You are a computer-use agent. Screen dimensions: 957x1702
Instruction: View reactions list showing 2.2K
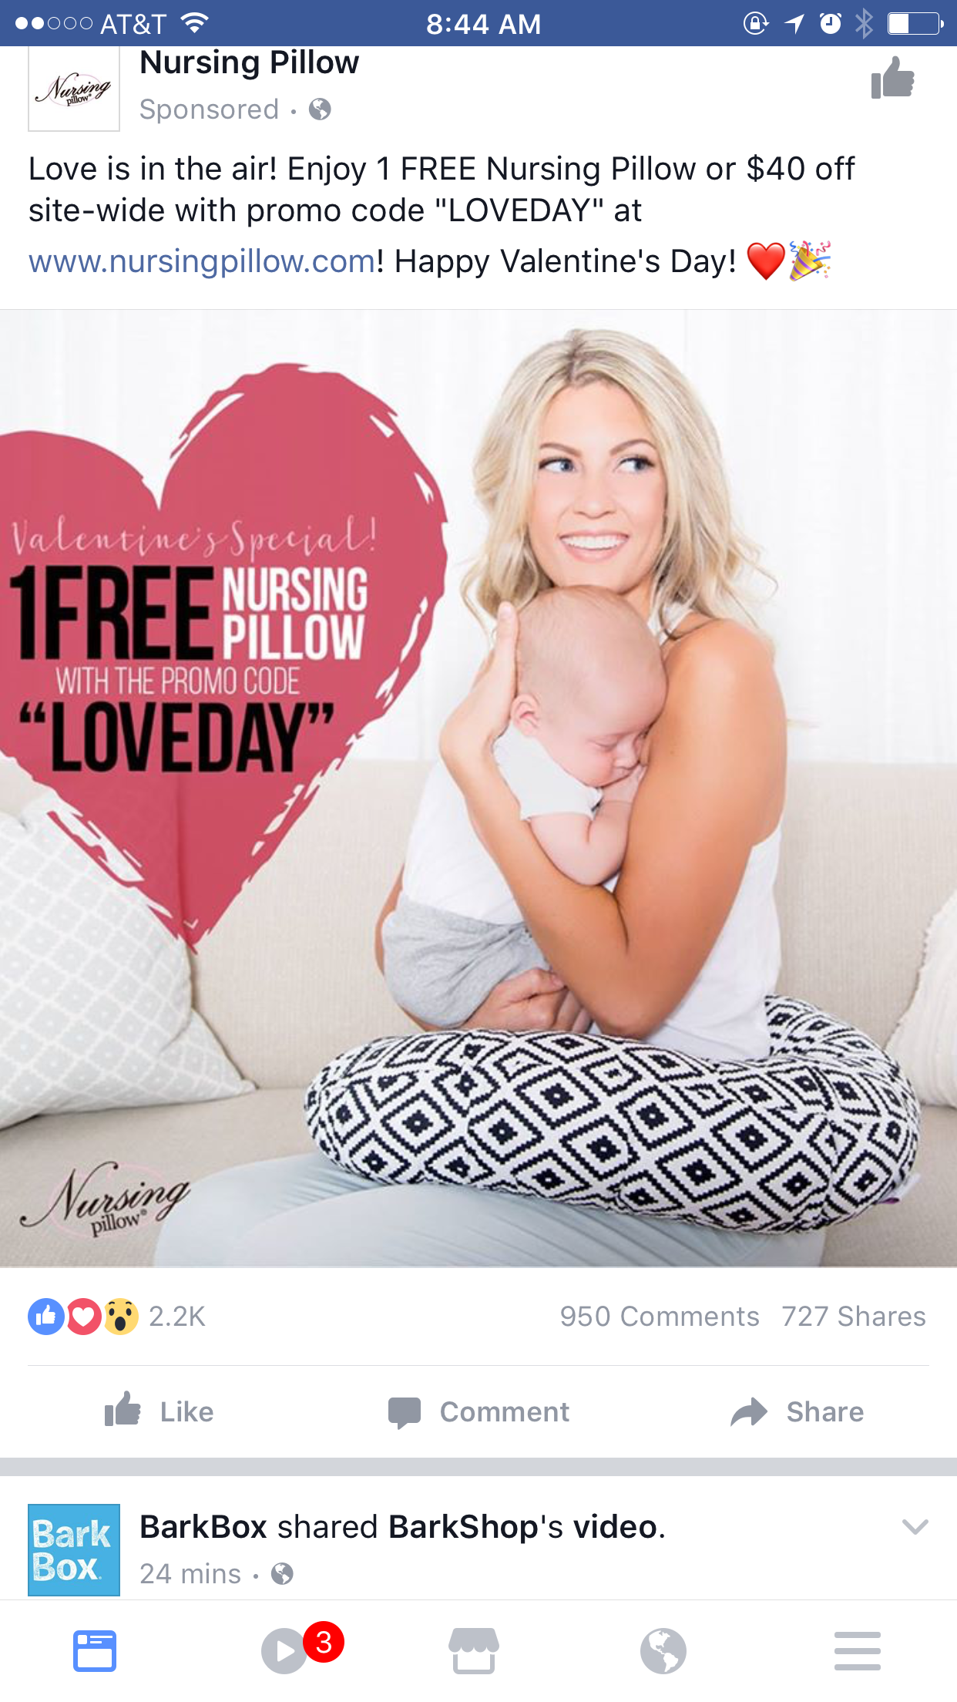(x=117, y=1317)
